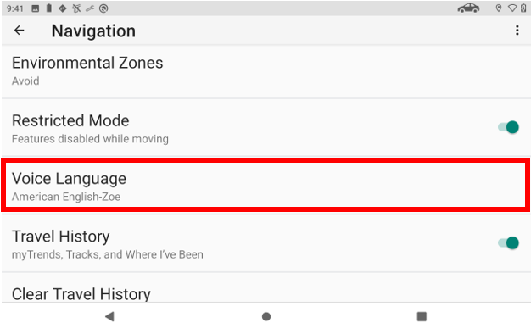Toggle the Restricted Mode switch
Image resolution: width=531 pixels, height=334 pixels.
[x=508, y=127]
